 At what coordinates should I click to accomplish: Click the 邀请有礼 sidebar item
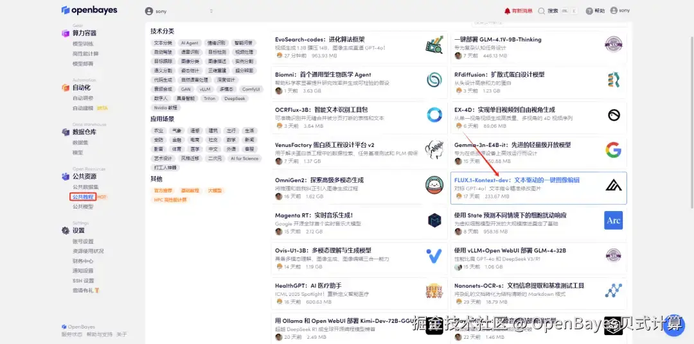(x=86, y=291)
